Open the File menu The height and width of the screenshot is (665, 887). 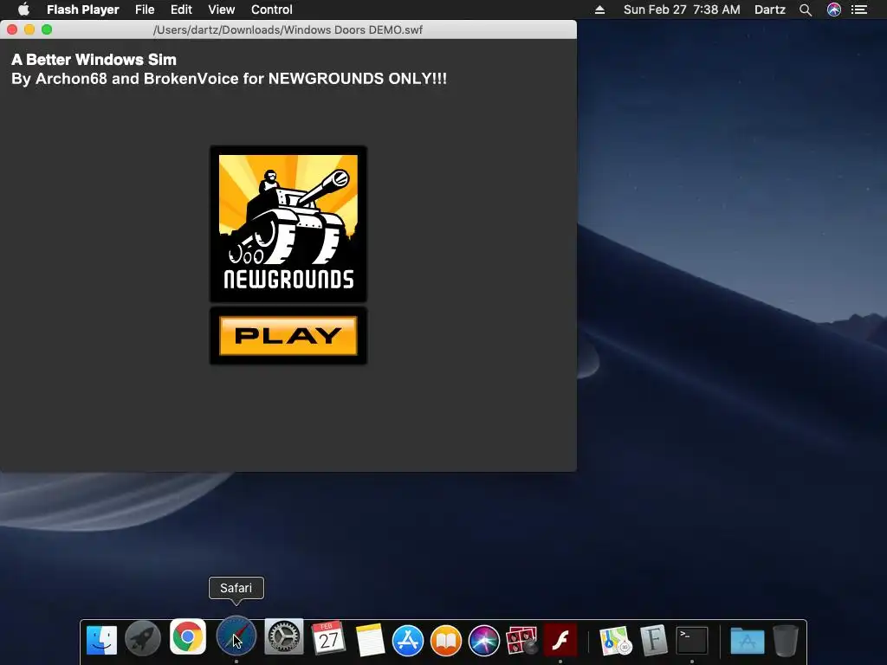145,10
